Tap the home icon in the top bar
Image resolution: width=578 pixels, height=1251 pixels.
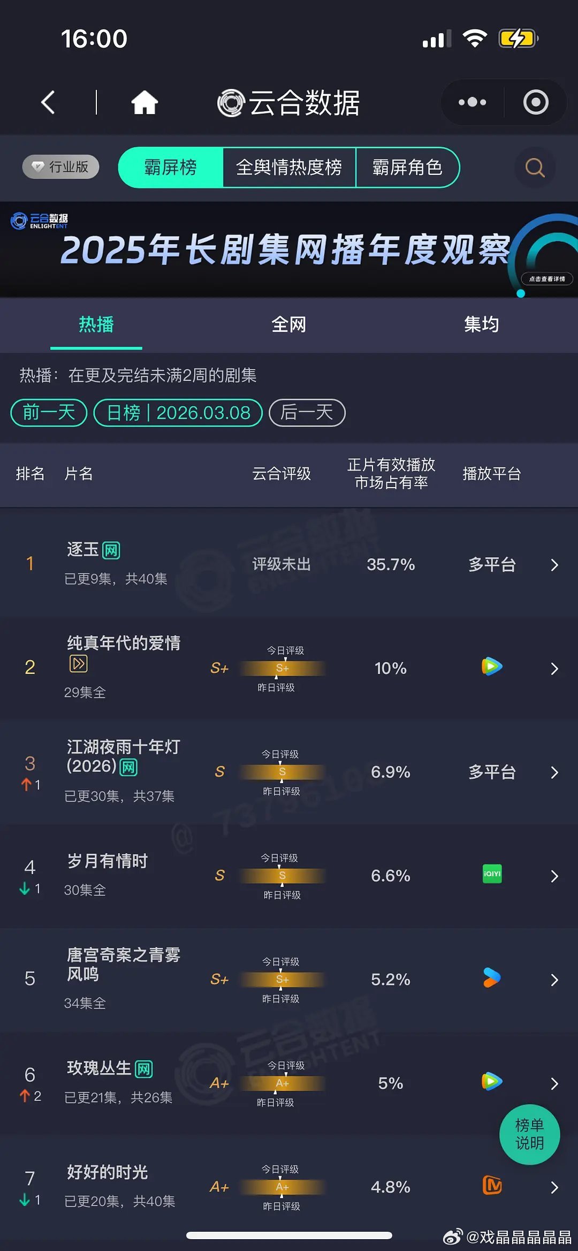[146, 102]
